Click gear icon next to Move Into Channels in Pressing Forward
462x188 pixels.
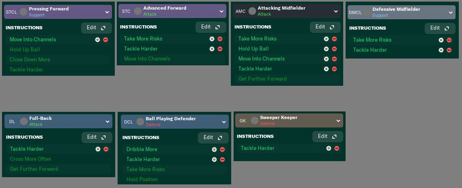[98, 40]
